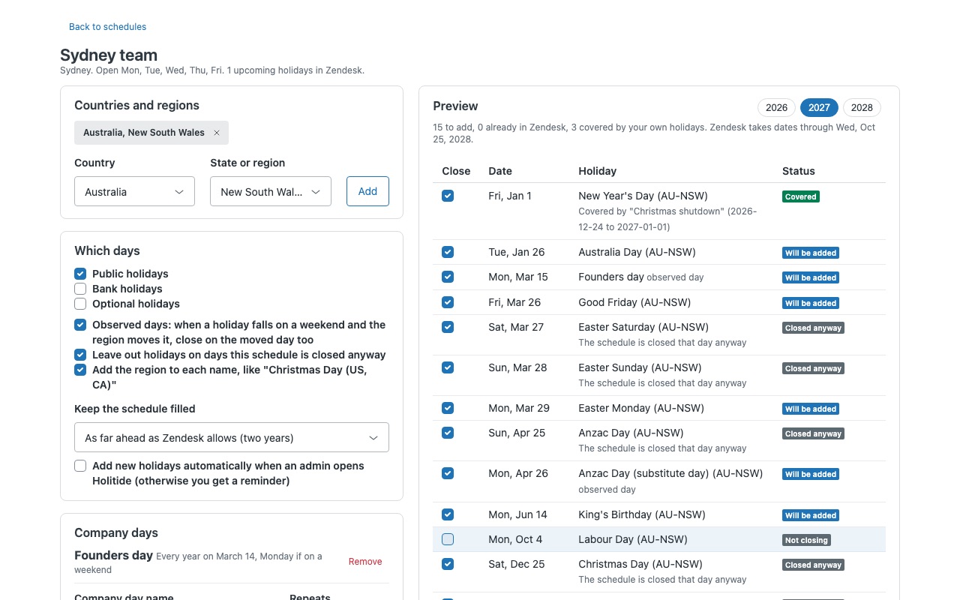Image resolution: width=960 pixels, height=600 pixels.
Task: Uncheck Close for Australia Day
Action: click(448, 252)
